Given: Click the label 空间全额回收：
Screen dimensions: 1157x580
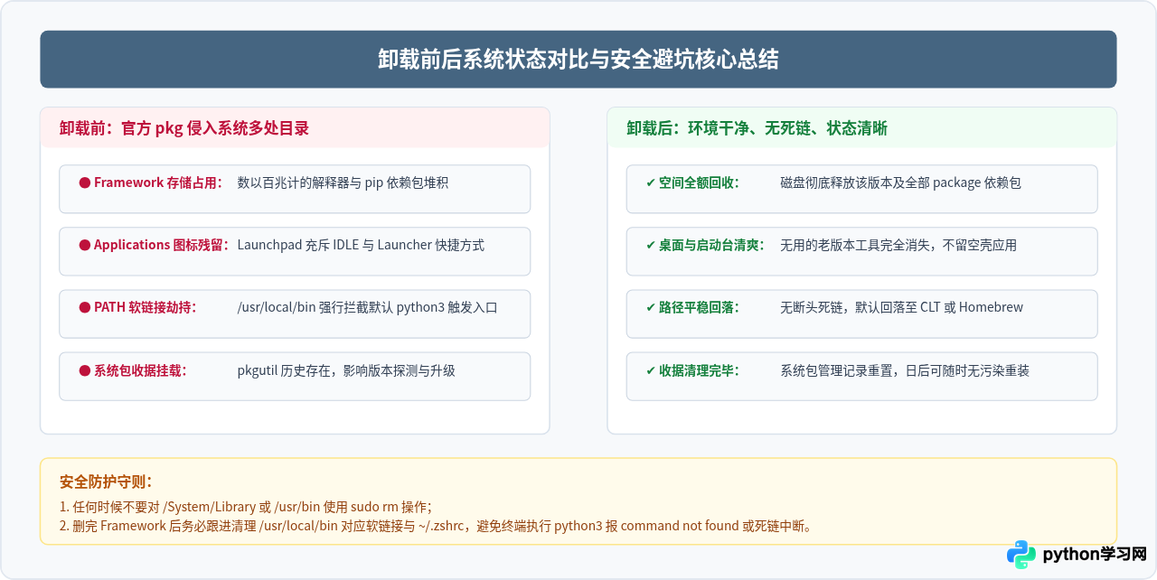Looking at the screenshot, I should 700,182.
